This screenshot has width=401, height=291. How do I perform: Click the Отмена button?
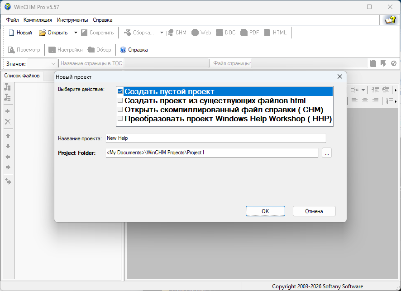(314, 211)
